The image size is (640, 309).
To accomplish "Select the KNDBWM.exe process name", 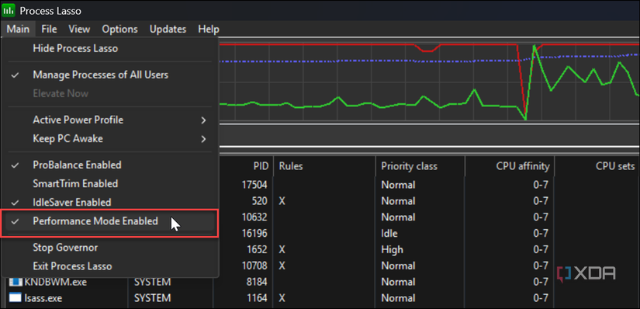I will click(x=56, y=282).
